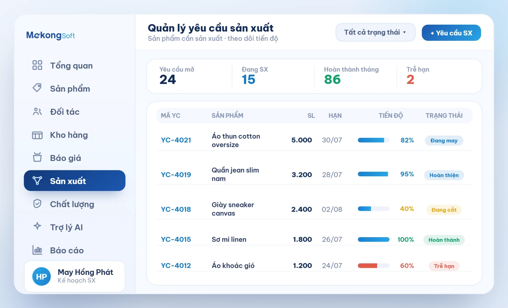Click the Báo cáo chart icon
The width and height of the screenshot is (508, 308).
pos(37,250)
